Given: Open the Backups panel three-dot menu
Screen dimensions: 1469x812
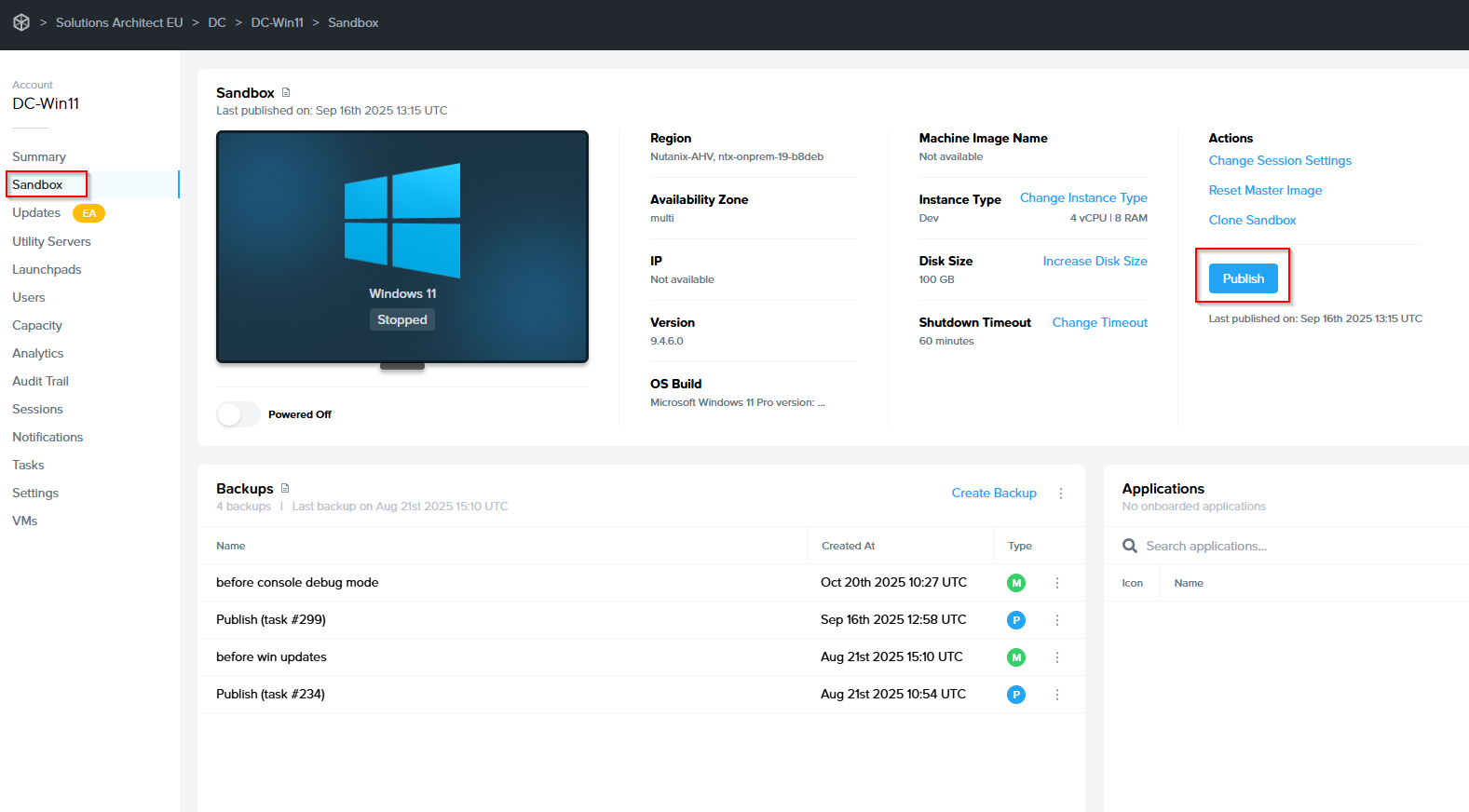Looking at the screenshot, I should (1060, 494).
